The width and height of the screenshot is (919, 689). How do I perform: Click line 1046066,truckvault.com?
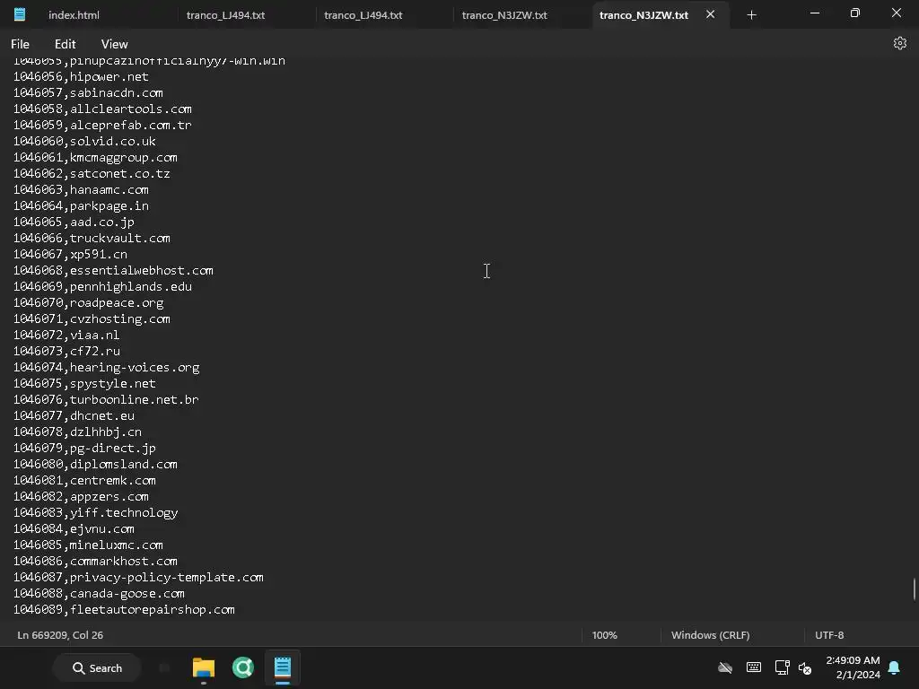click(x=92, y=239)
